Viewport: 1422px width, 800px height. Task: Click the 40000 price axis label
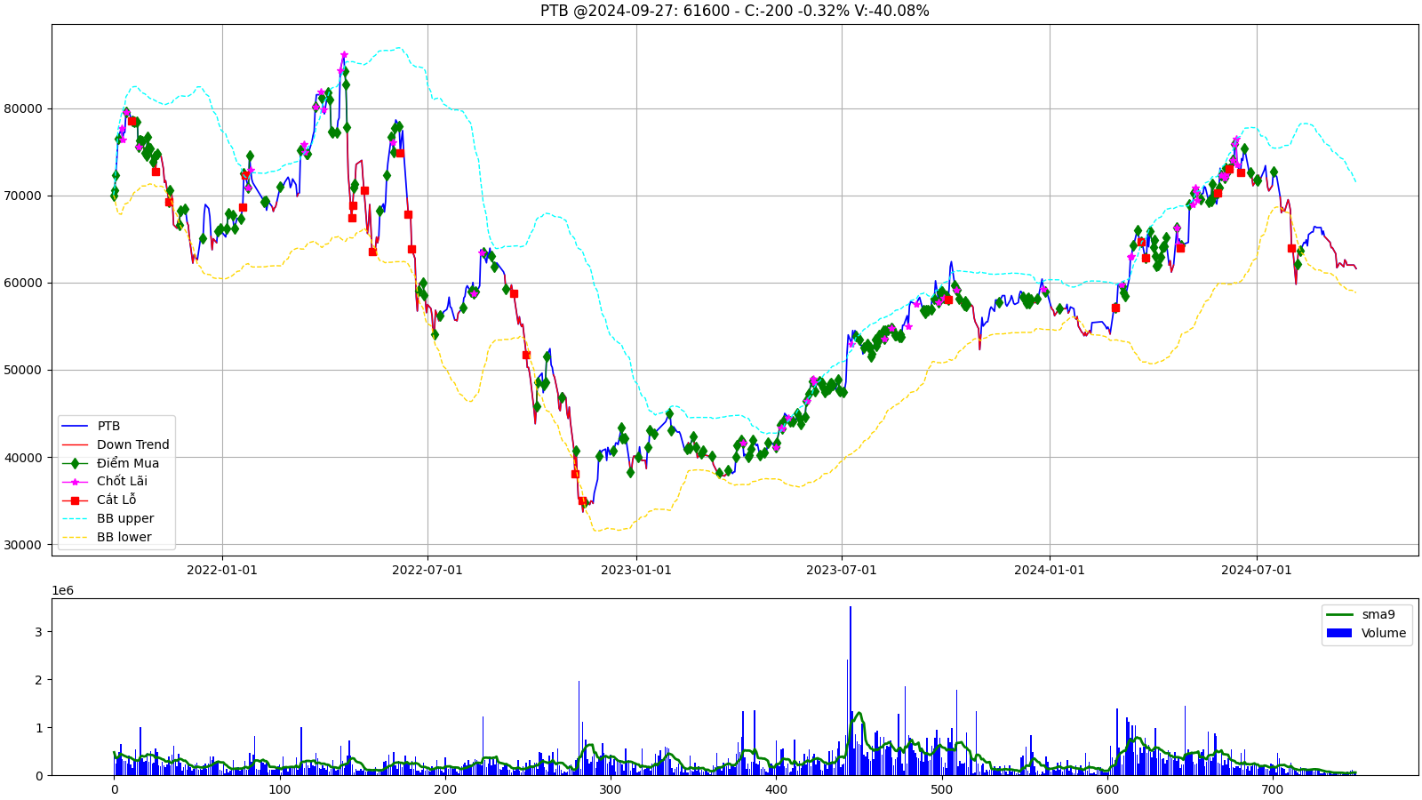[x=23, y=457]
